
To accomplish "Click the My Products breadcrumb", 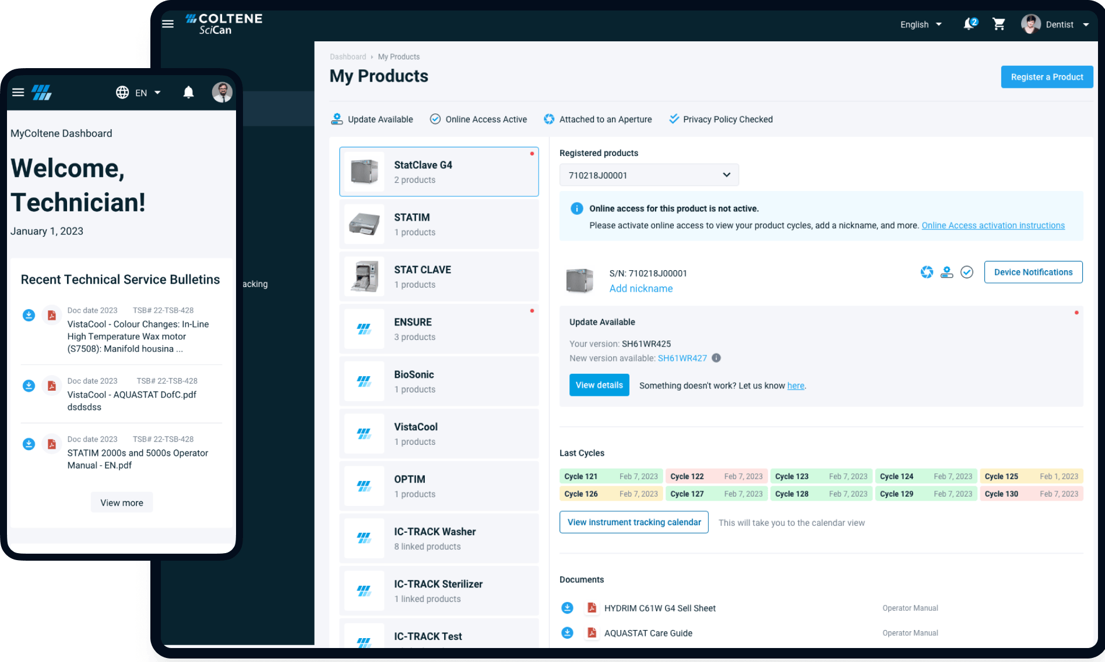I will tap(399, 56).
